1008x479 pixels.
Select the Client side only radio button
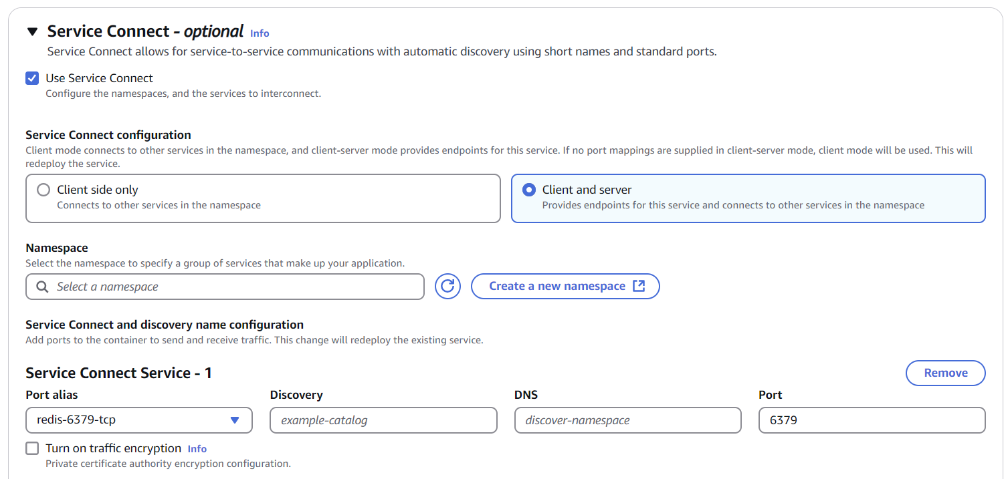(x=43, y=190)
